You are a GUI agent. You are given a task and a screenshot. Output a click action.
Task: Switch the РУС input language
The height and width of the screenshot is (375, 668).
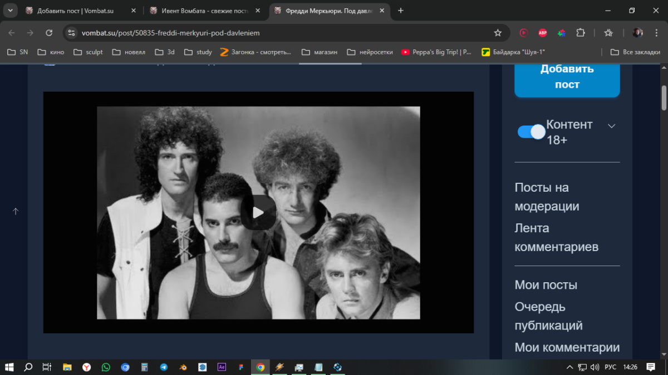pyautogui.click(x=611, y=367)
